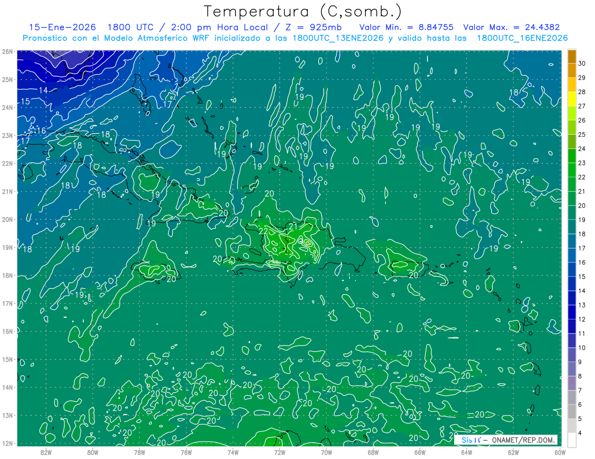The height and width of the screenshot is (459, 595).
Task: Select the "Valor Min. = 8.84755" readout
Action: [407, 27]
